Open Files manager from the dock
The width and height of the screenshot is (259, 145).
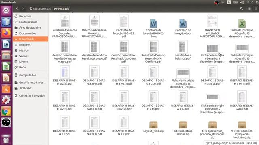[x=6, y=56]
